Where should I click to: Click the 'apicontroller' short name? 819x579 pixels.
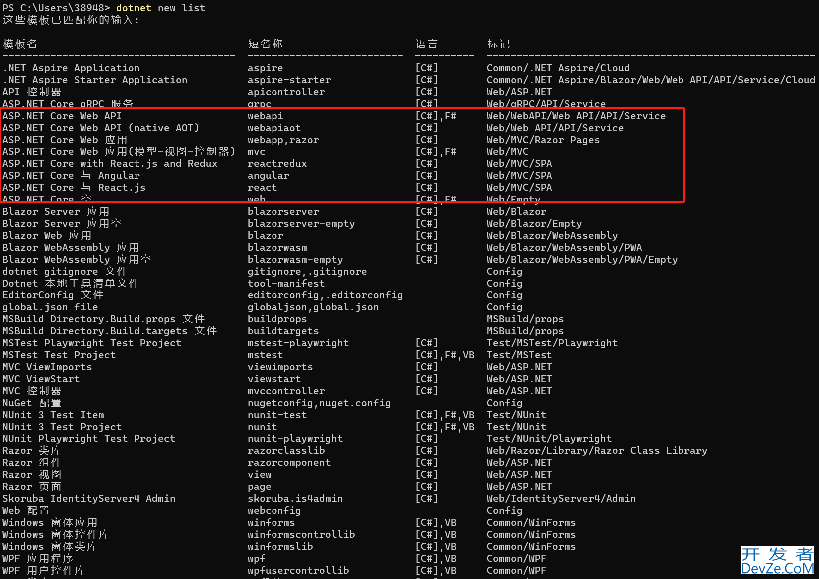(x=286, y=92)
